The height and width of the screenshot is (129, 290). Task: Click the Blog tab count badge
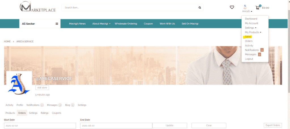pos(73,105)
